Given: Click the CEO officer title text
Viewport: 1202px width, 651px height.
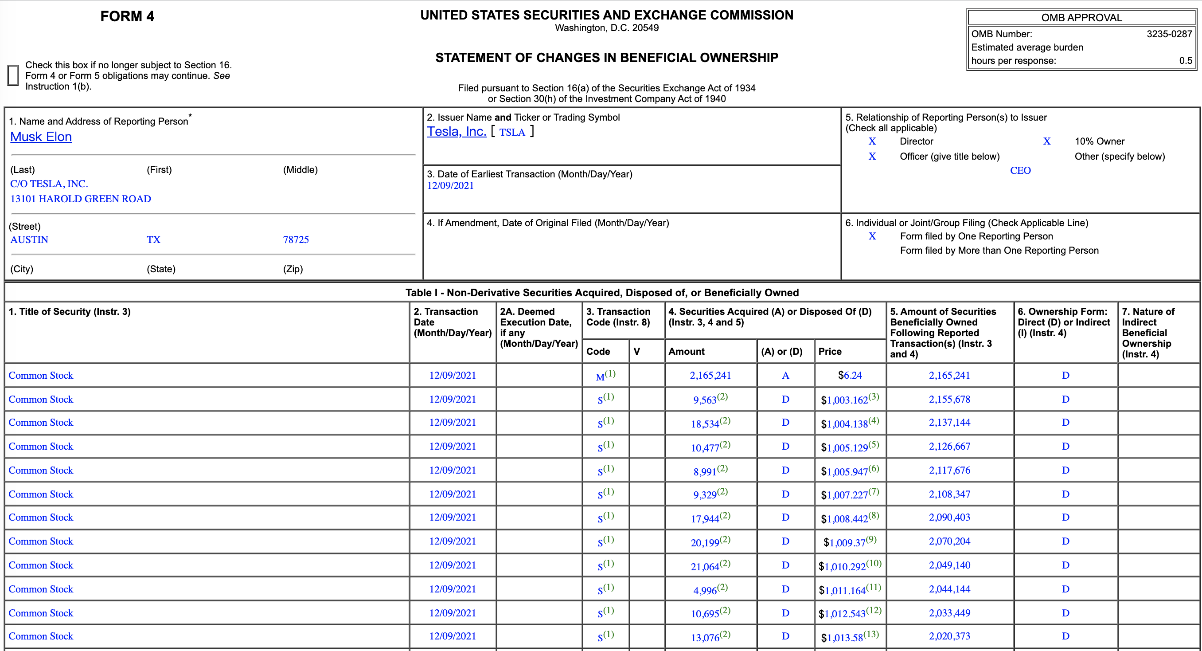Looking at the screenshot, I should 1020,170.
